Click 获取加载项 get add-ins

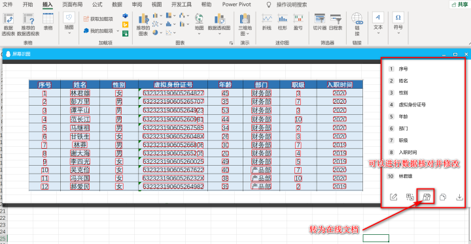pos(98,19)
